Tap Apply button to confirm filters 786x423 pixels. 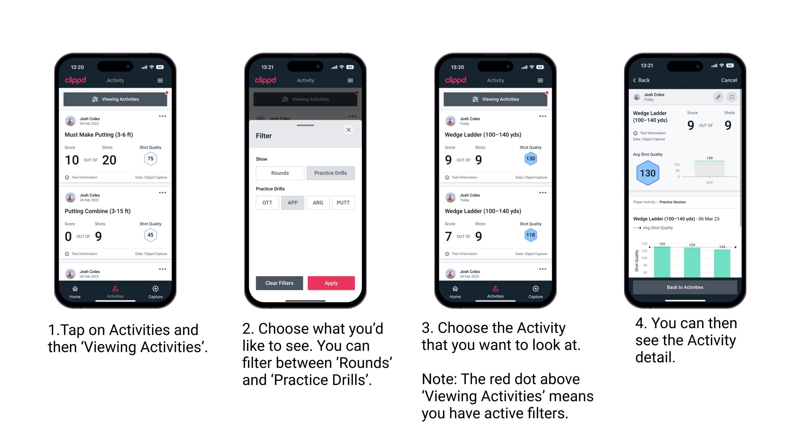pyautogui.click(x=331, y=282)
